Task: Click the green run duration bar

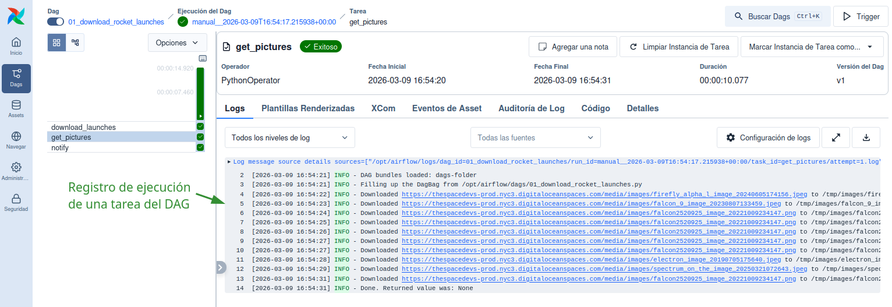Action: pos(200,93)
